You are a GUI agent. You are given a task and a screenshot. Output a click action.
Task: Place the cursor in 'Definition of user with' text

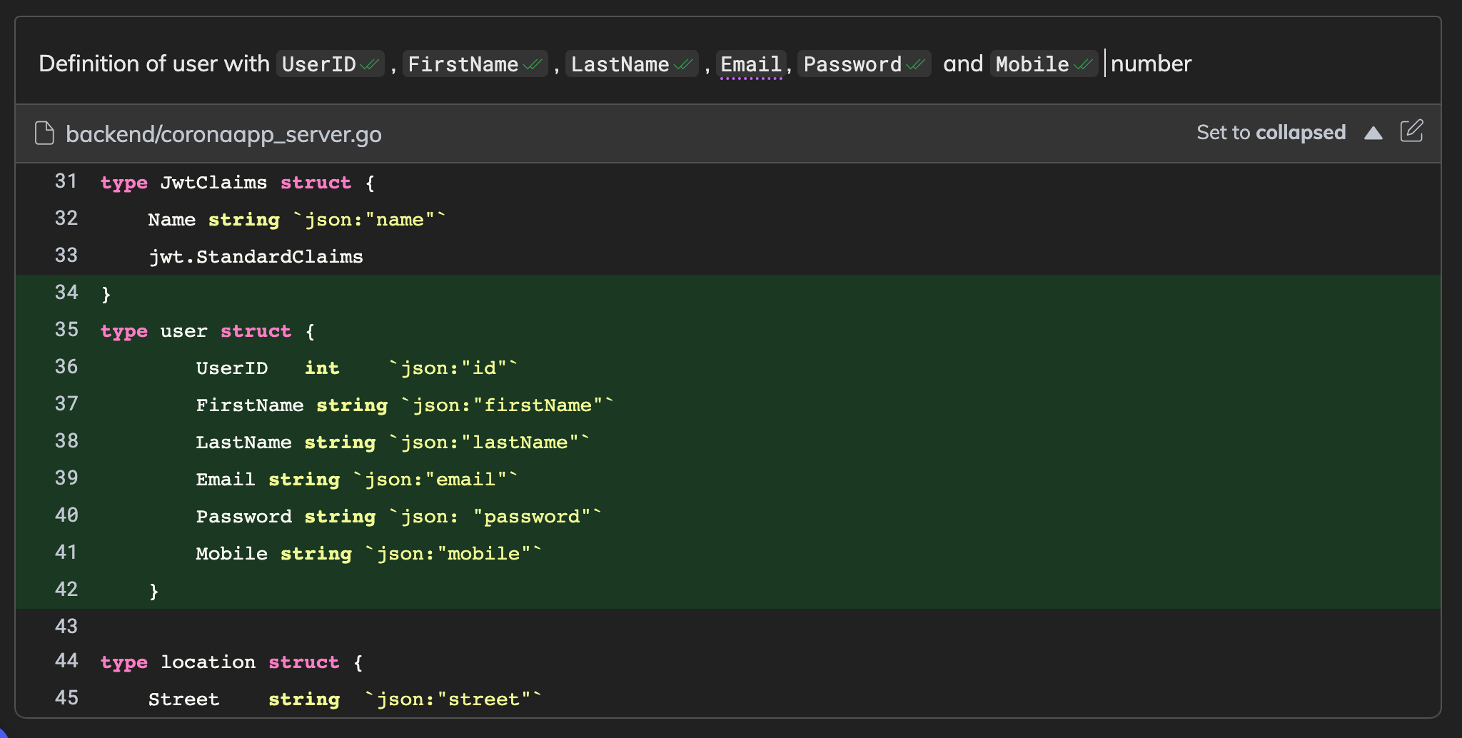pos(154,64)
